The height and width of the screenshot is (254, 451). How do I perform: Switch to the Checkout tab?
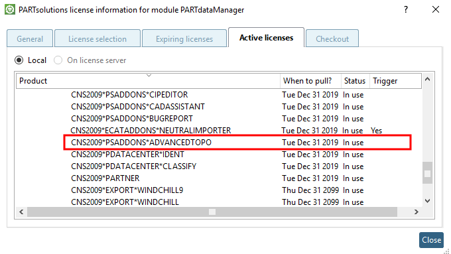coord(332,38)
